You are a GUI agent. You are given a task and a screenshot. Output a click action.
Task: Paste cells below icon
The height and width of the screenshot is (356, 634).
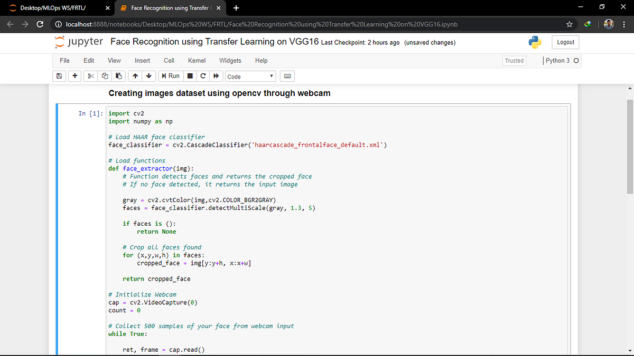click(x=118, y=76)
